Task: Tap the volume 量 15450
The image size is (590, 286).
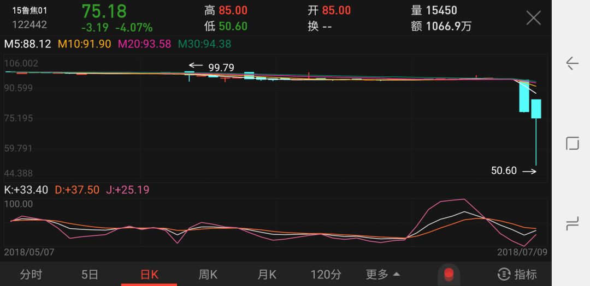Action: (434, 10)
